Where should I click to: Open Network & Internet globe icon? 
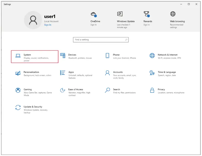click(x=152, y=56)
